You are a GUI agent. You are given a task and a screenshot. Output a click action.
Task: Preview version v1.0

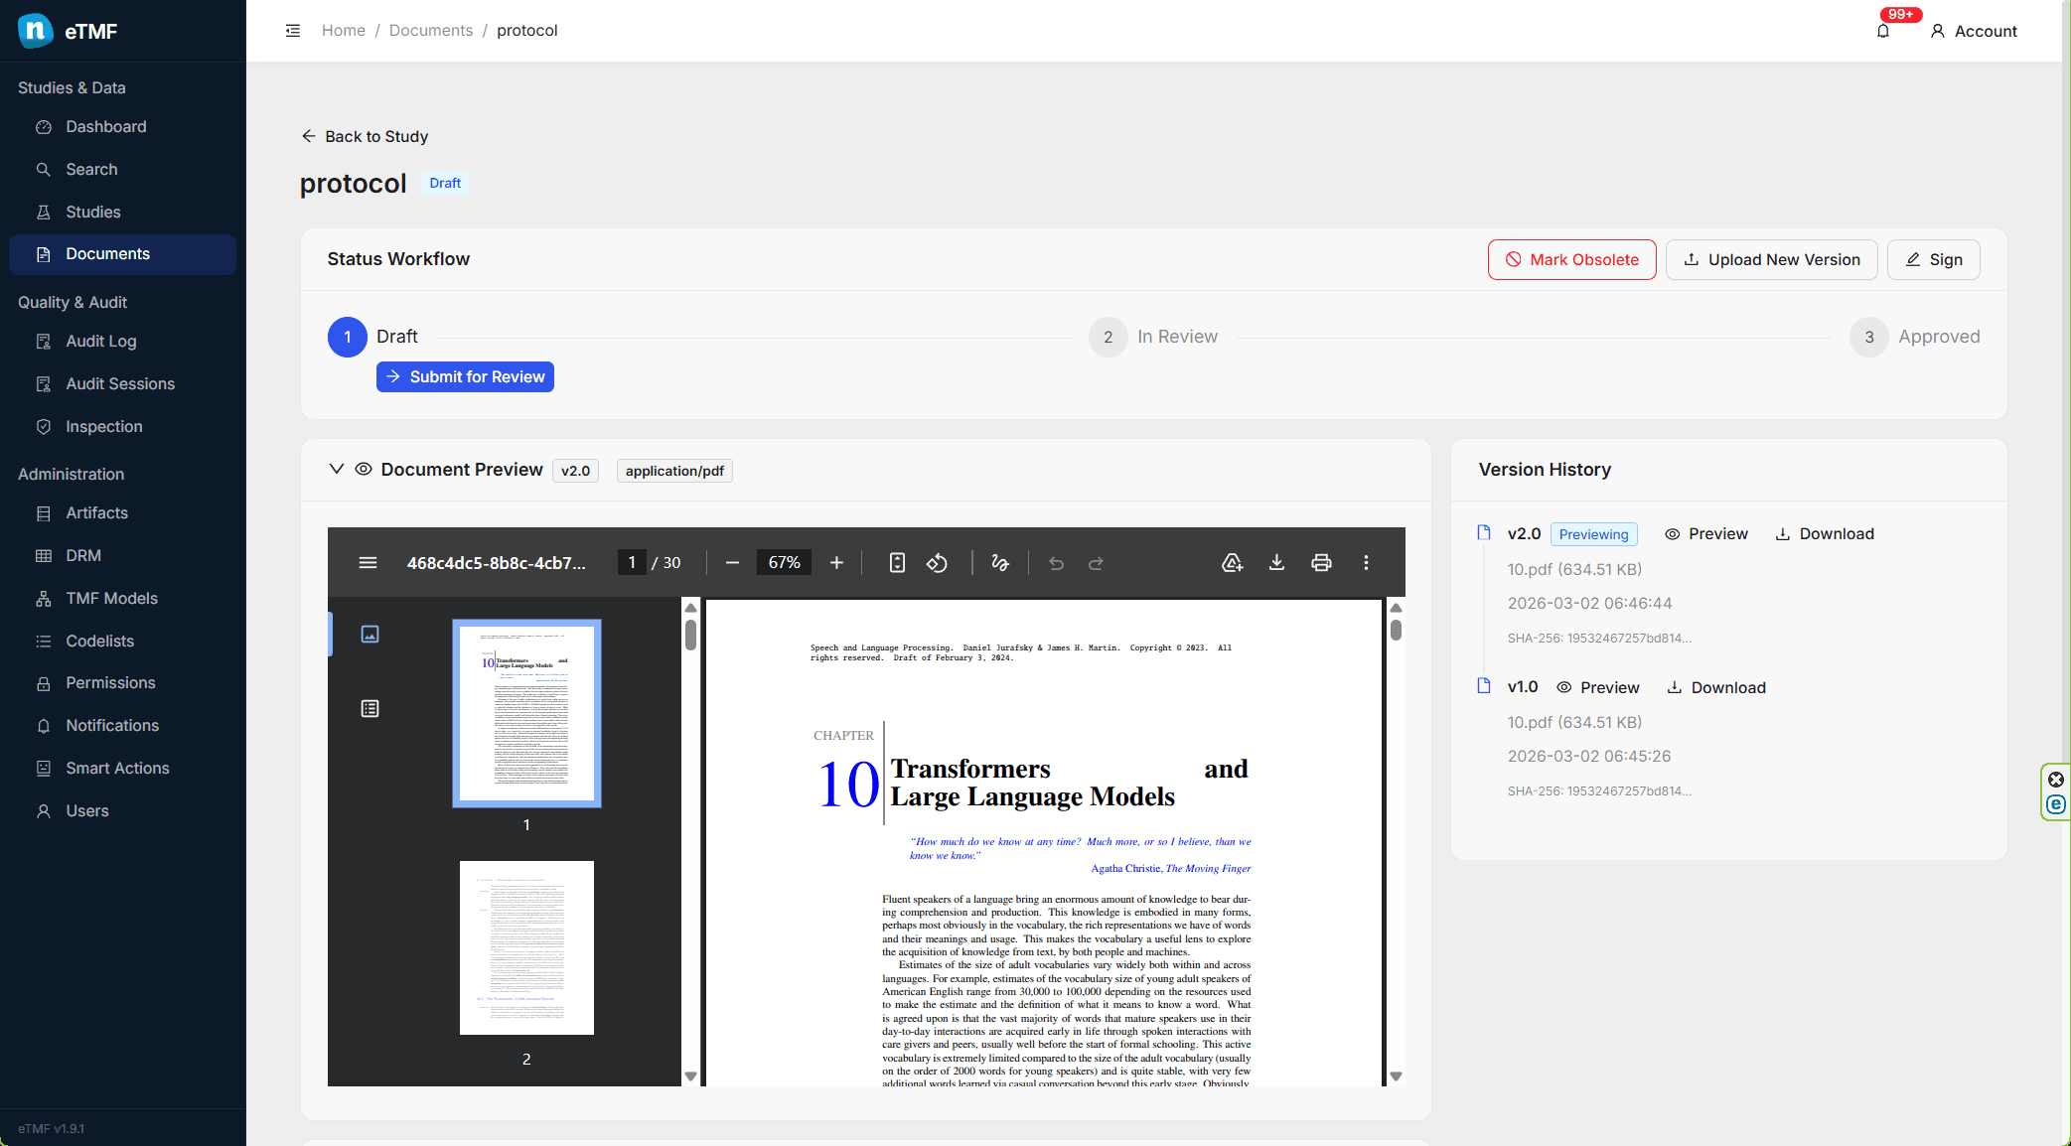(x=1598, y=688)
